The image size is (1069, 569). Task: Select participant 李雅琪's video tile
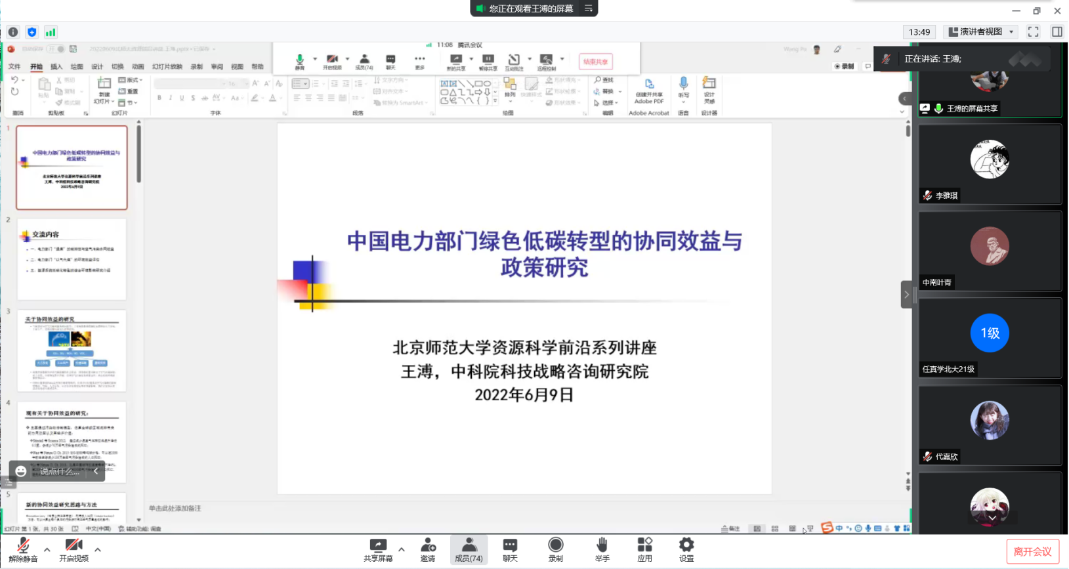pos(990,164)
